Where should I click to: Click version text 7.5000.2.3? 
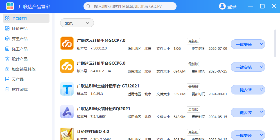99,48
